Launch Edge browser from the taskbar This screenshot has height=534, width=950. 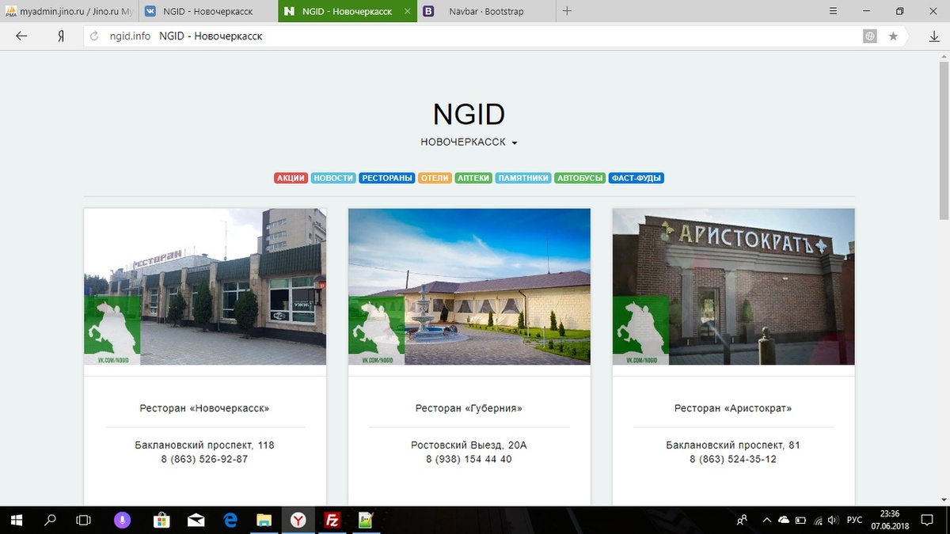(x=230, y=520)
